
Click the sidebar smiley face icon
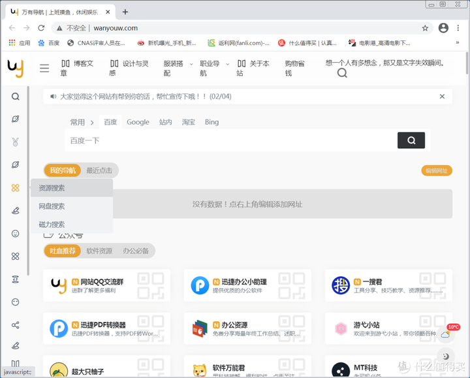[15, 234]
